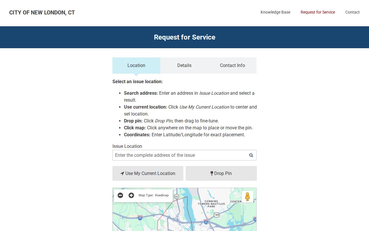Click the Street View pegman icon
The image size is (369, 231).
click(247, 197)
